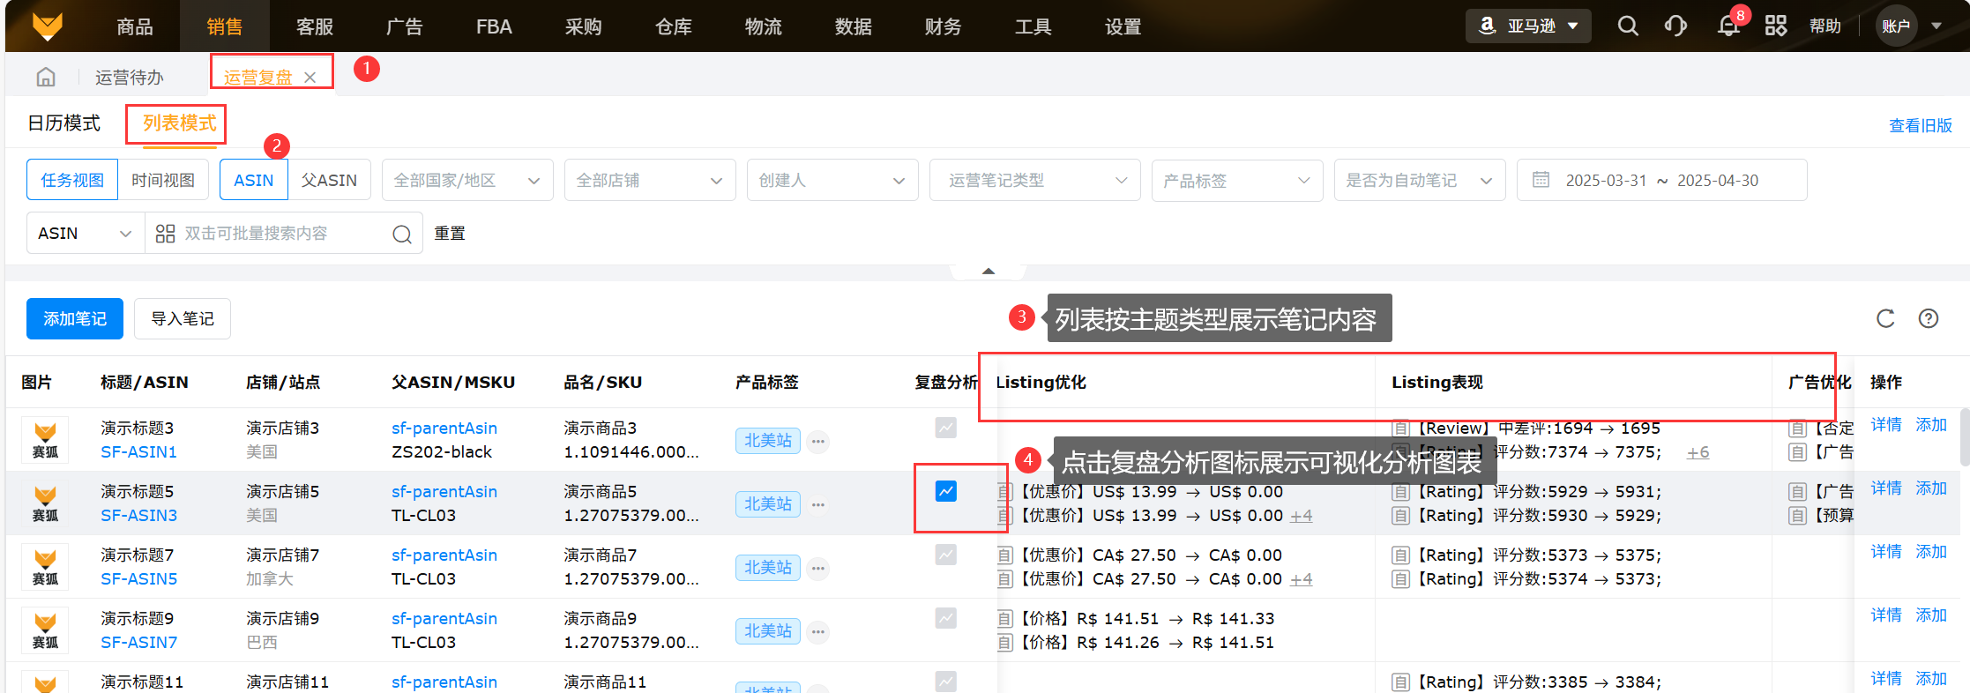Click the 帮助 help link in top bar

pyautogui.click(x=1825, y=26)
